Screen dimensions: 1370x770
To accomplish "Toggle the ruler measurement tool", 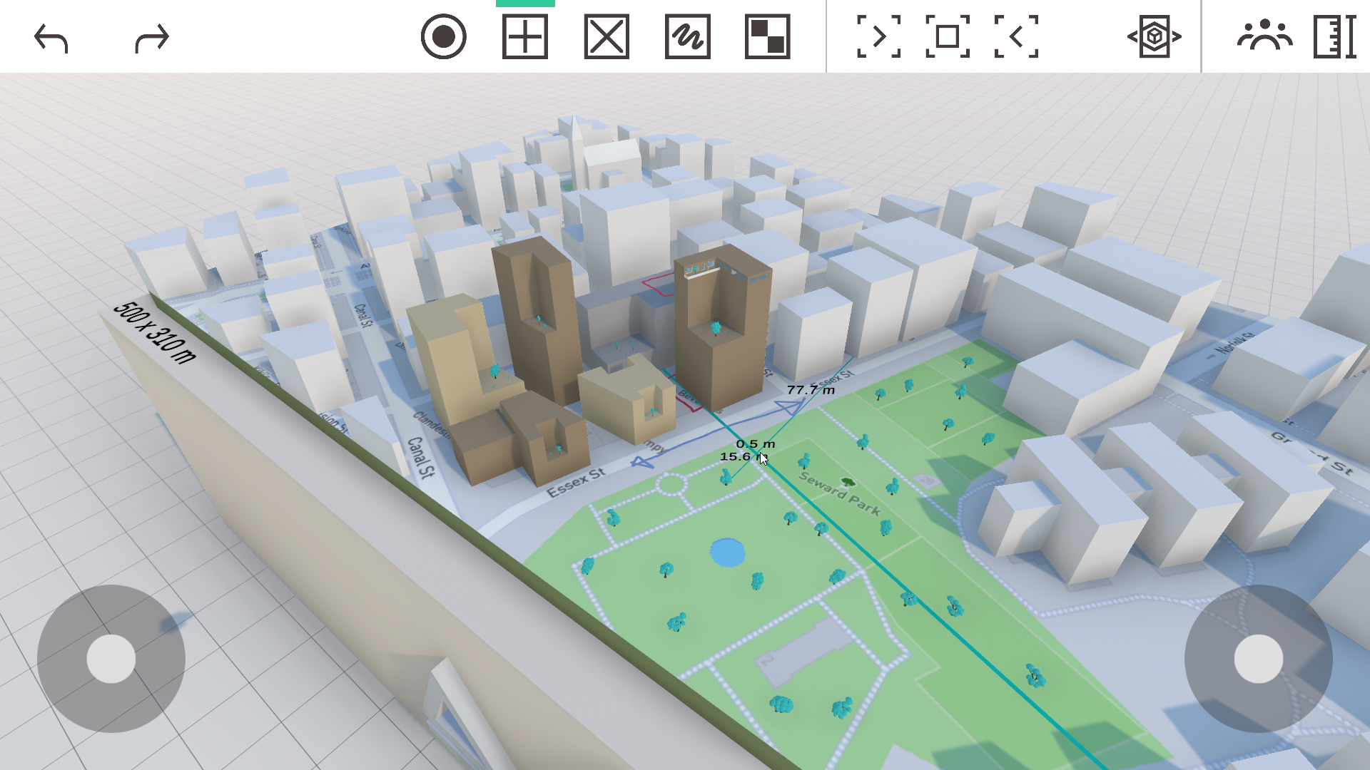I will [1334, 36].
